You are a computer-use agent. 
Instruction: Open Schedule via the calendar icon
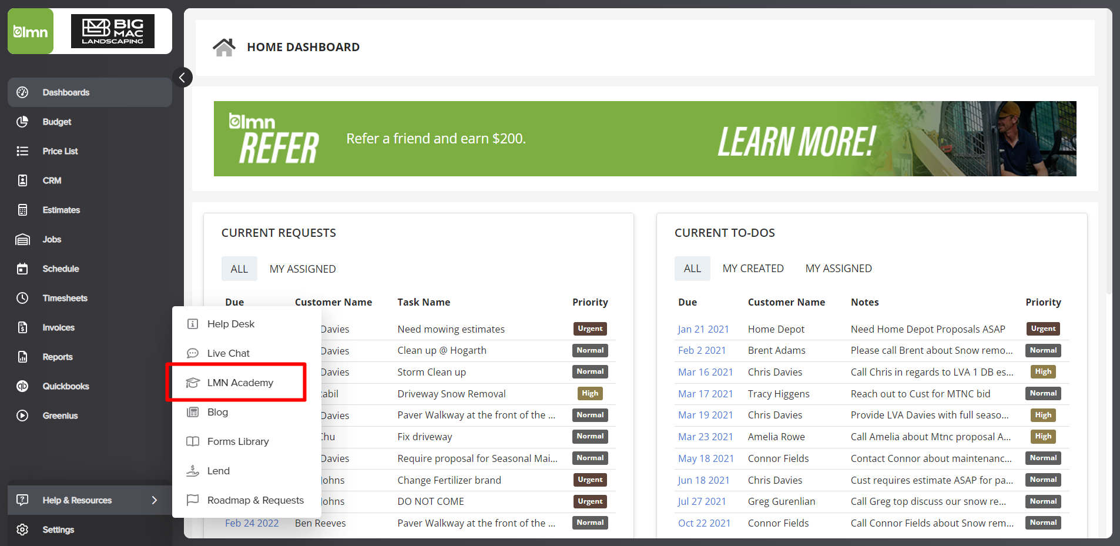(x=22, y=269)
